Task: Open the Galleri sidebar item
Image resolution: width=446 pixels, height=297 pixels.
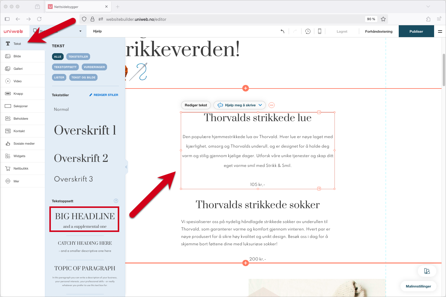Action: [x=22, y=69]
